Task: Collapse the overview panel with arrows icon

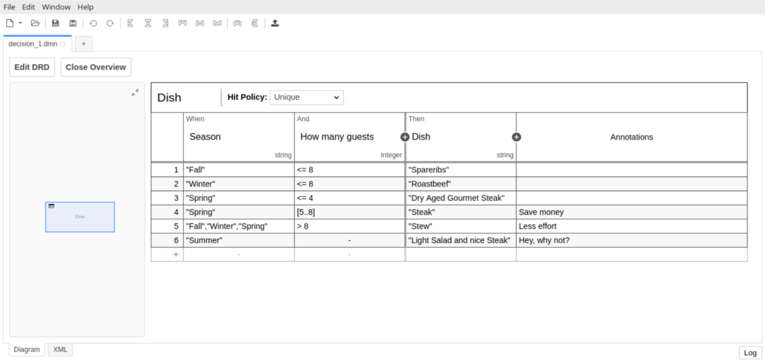Action: (135, 92)
